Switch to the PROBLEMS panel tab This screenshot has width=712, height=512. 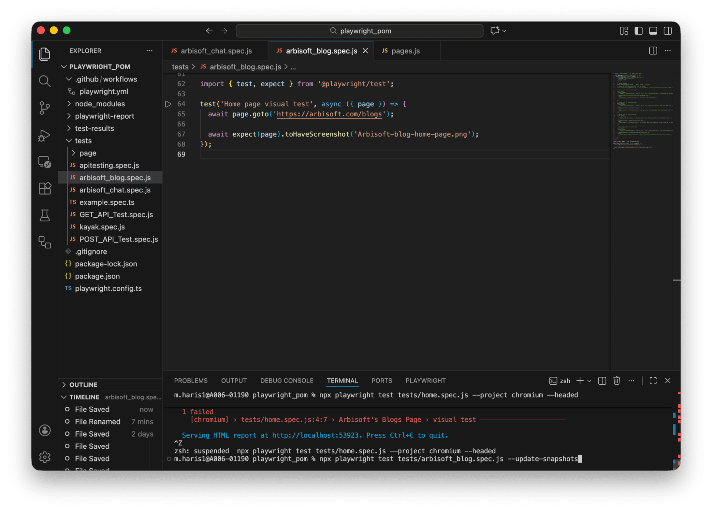pyautogui.click(x=191, y=381)
